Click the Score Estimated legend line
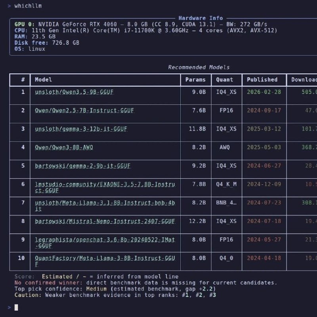 (x=96, y=277)
